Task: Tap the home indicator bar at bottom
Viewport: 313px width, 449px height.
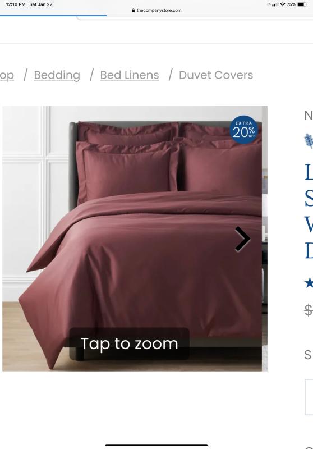Action: coord(156,445)
